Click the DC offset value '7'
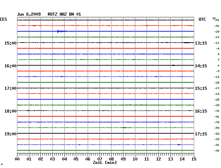The height and width of the screenshot is (168, 221). click(x=219, y=60)
